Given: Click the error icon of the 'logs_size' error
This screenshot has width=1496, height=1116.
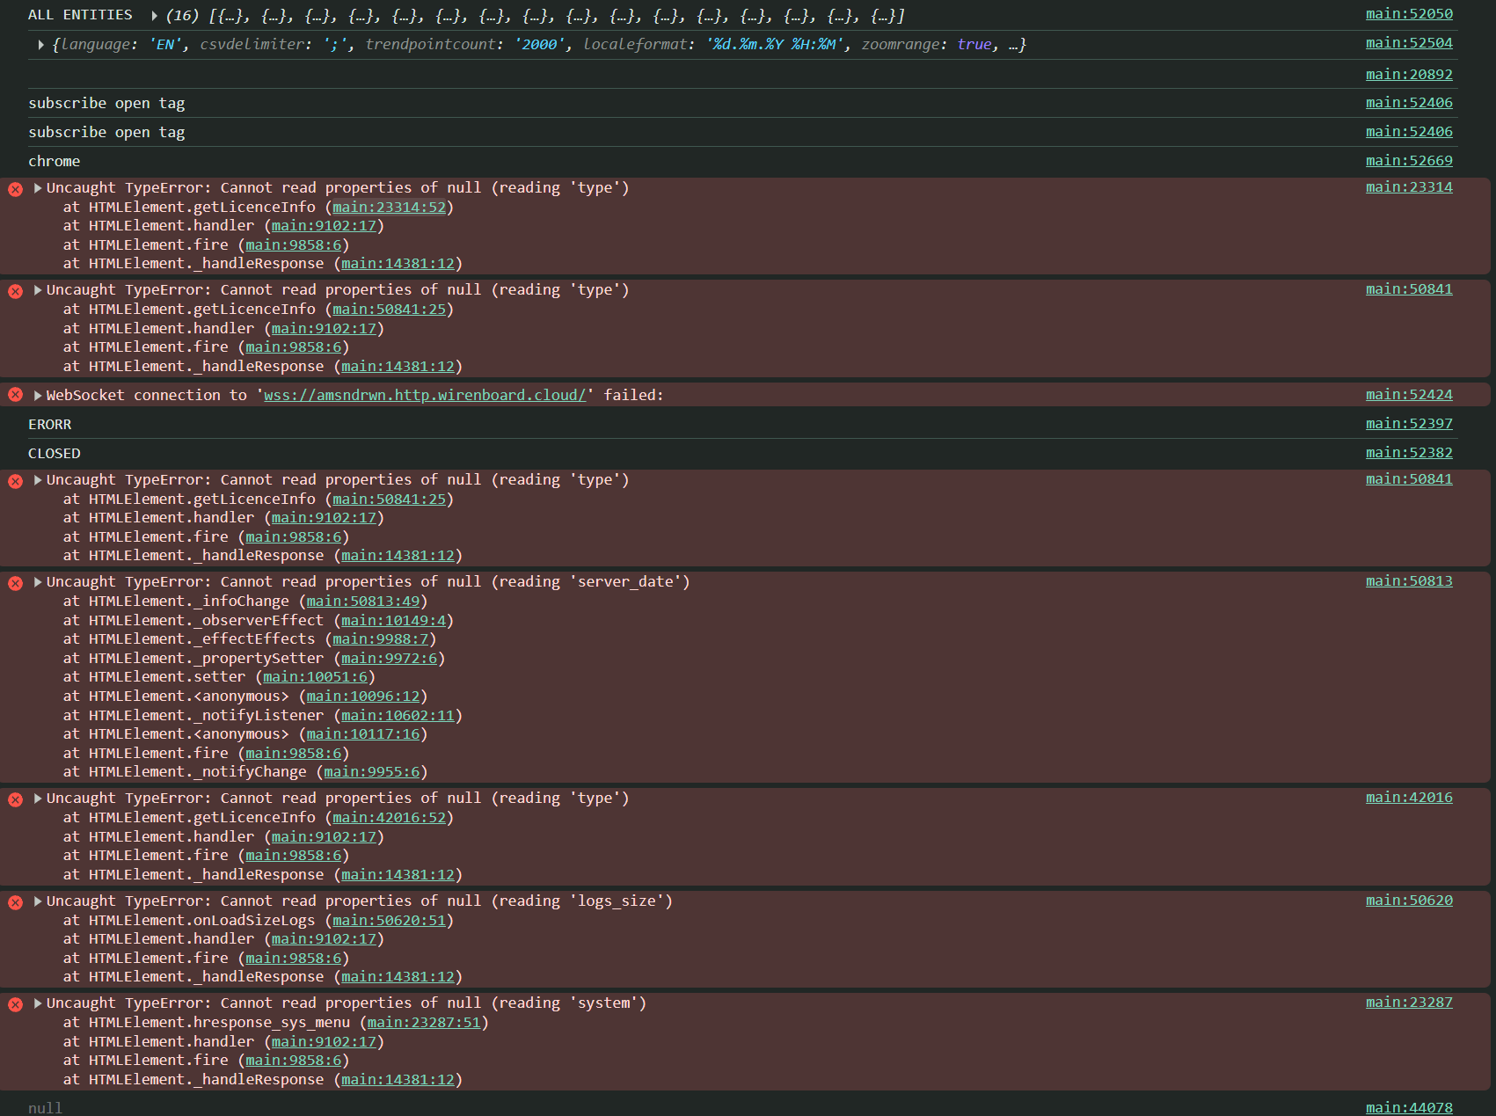Looking at the screenshot, I should (x=15, y=901).
